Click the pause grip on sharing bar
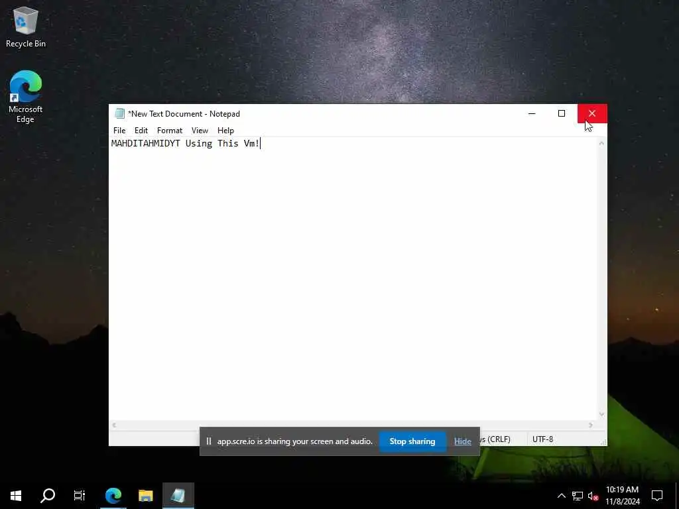679x509 pixels. [209, 441]
